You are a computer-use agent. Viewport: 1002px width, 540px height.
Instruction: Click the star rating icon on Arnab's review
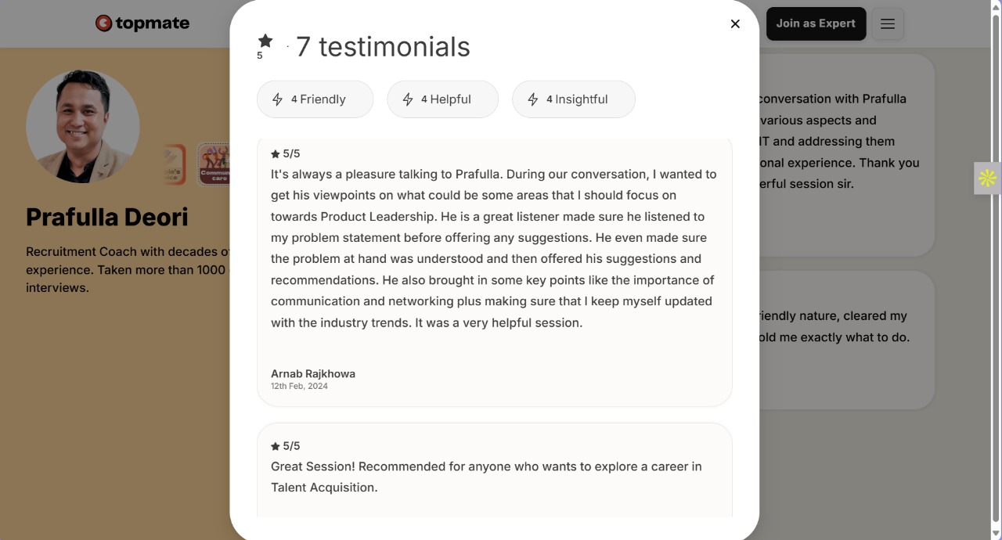tap(275, 153)
